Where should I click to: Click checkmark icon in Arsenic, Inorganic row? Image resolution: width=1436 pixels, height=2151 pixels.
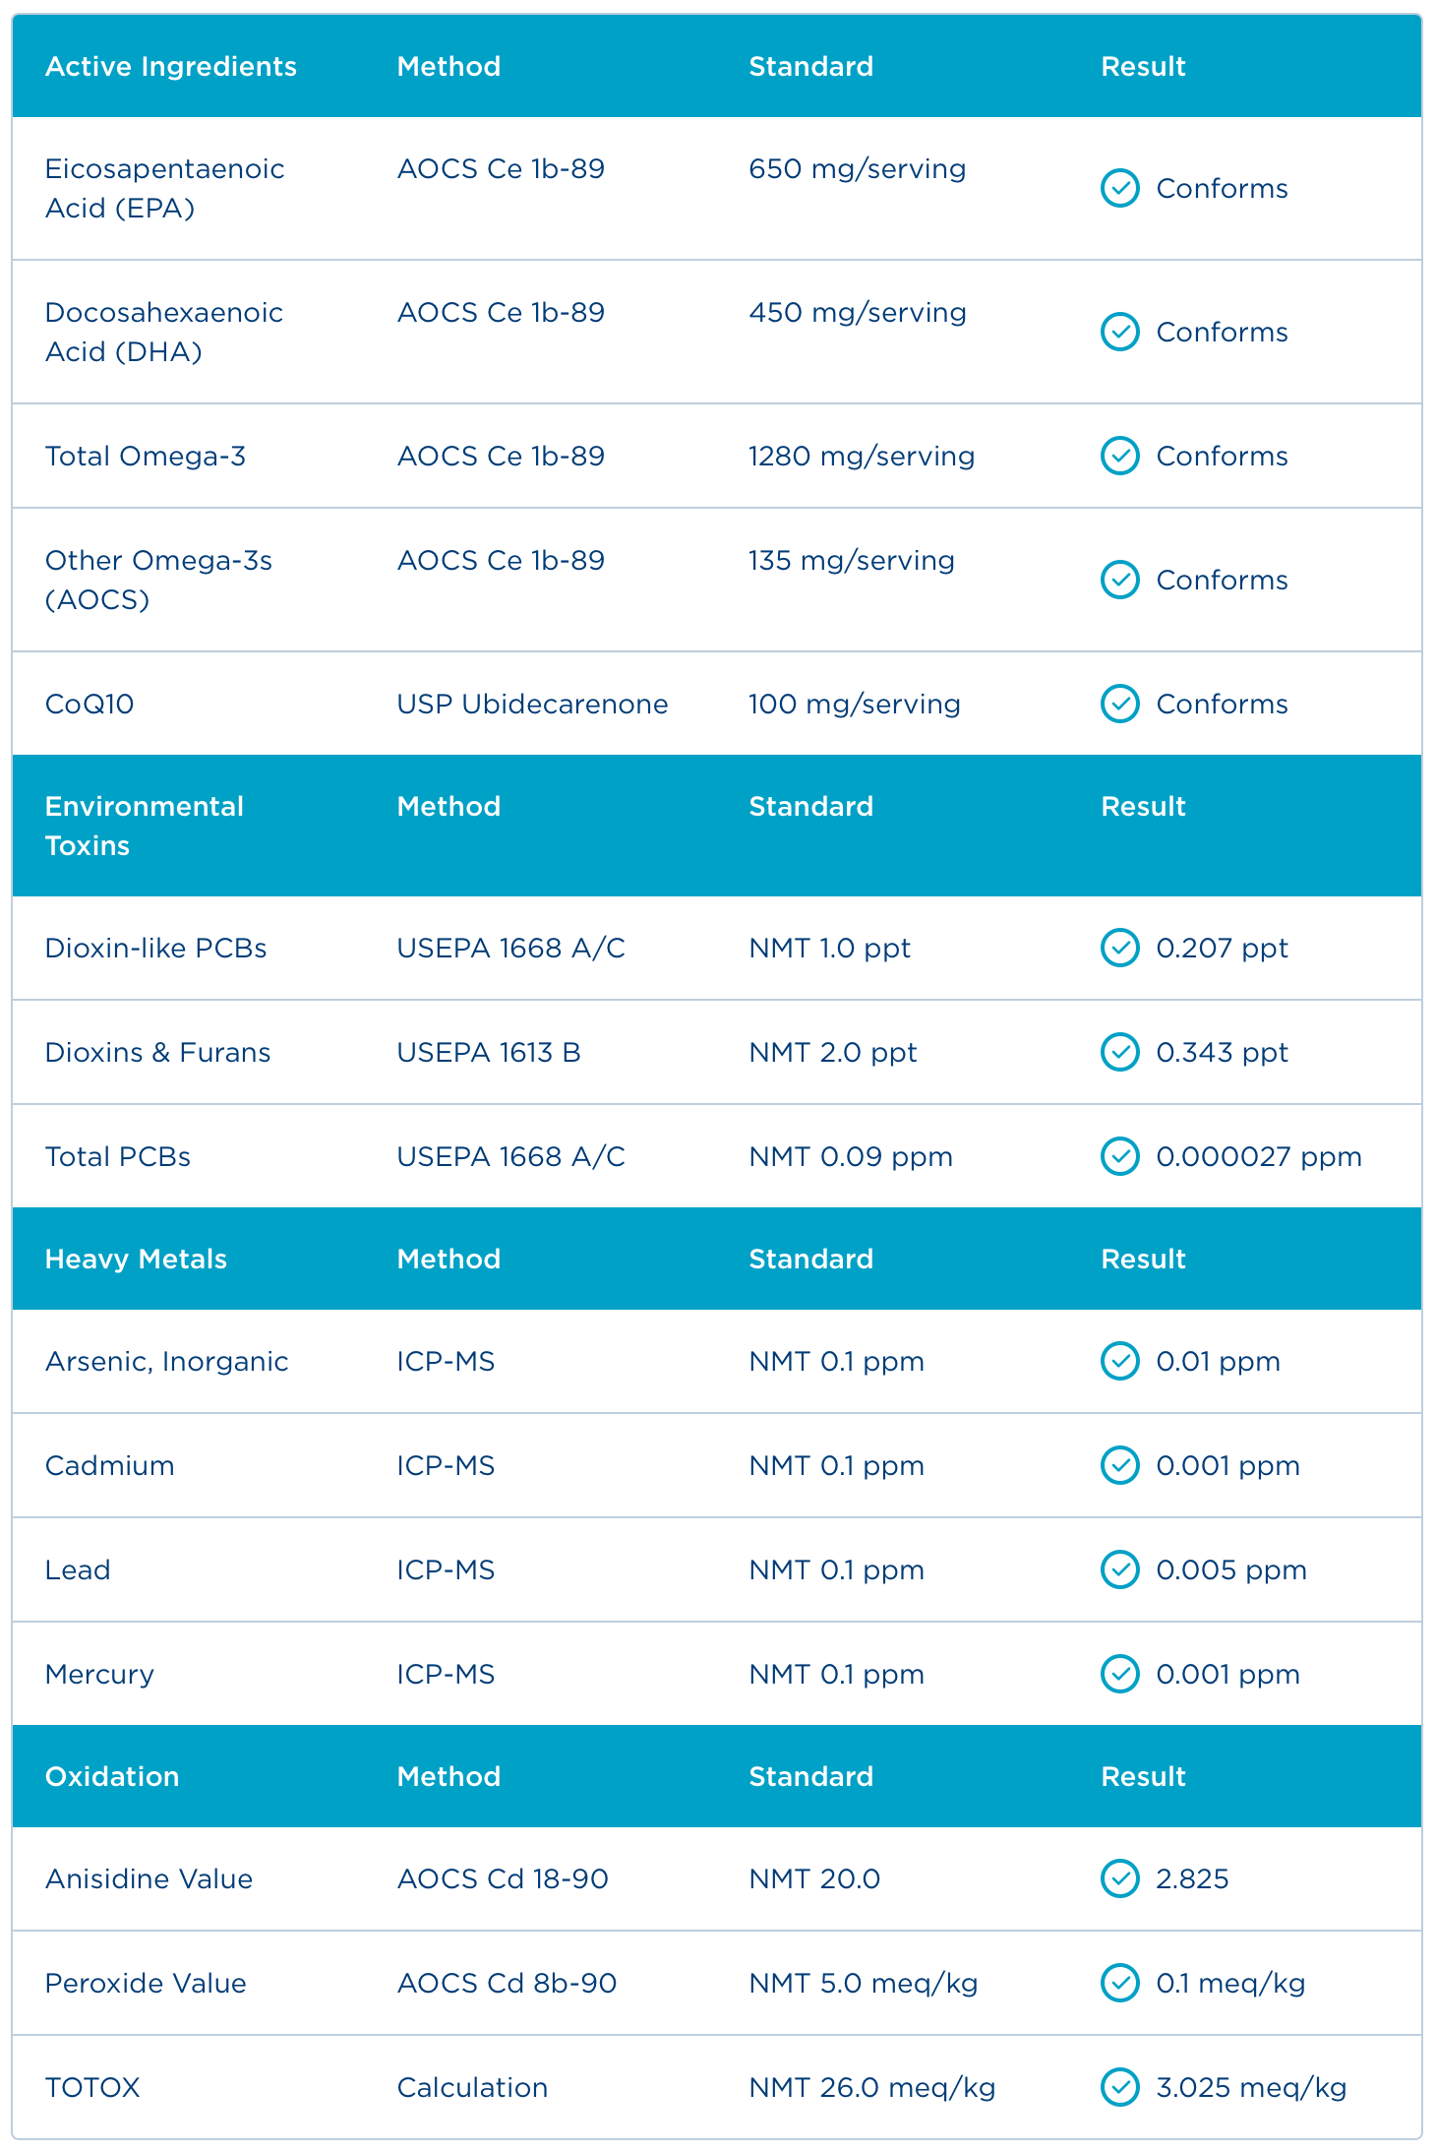coord(1119,1361)
